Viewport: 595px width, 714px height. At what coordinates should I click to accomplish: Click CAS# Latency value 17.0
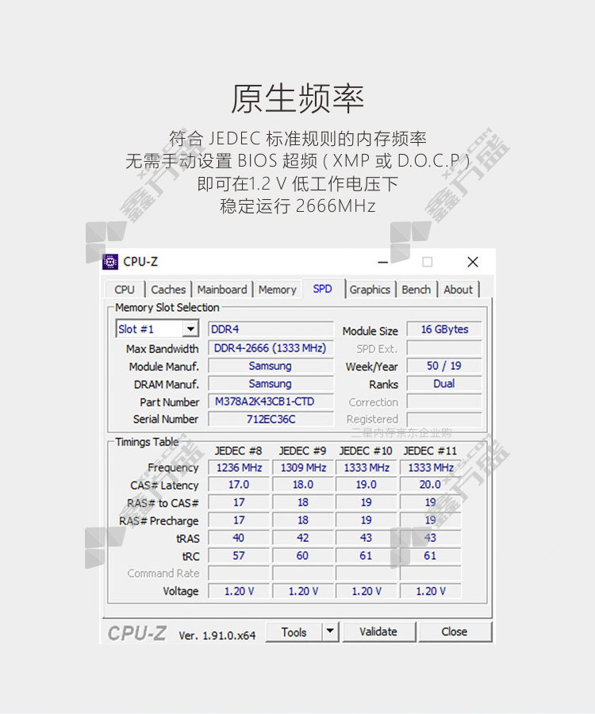239,485
